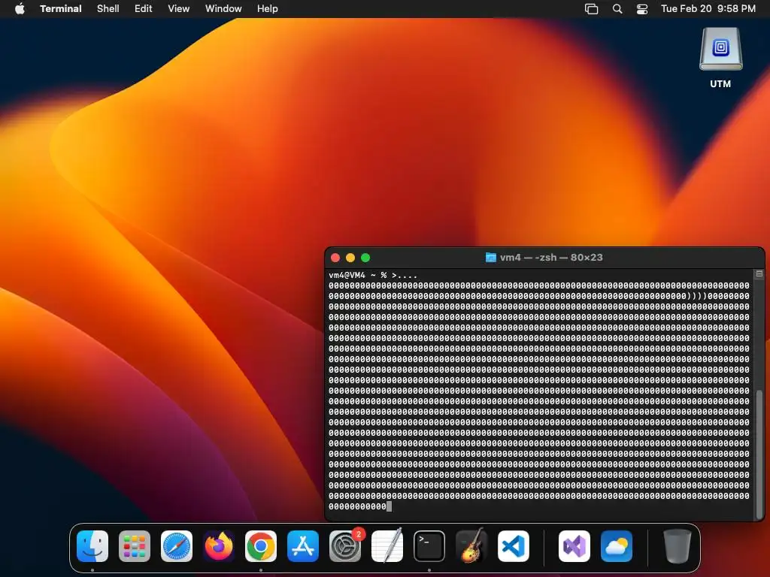
Task: Click the Terminal vertical scrollbar thumb
Action: click(759, 454)
